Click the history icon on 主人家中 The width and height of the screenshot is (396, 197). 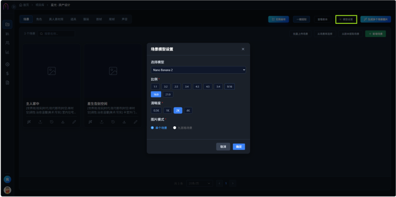51,122
